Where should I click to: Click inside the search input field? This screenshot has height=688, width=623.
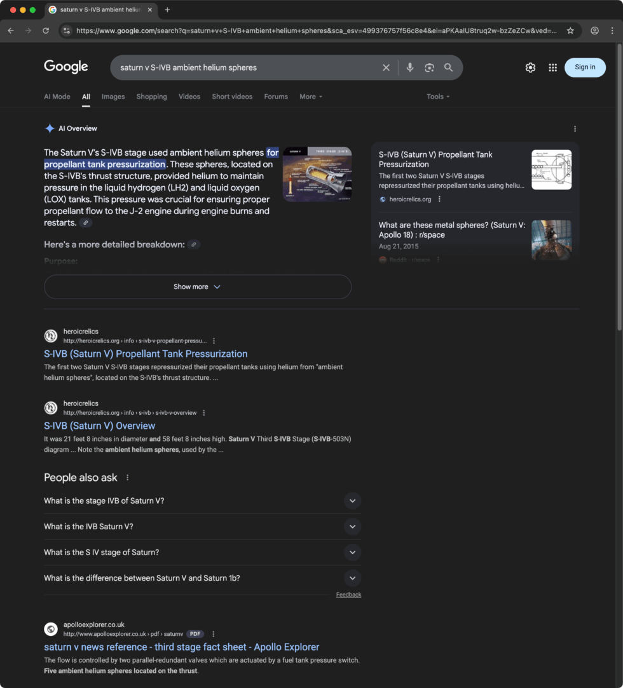coord(248,67)
